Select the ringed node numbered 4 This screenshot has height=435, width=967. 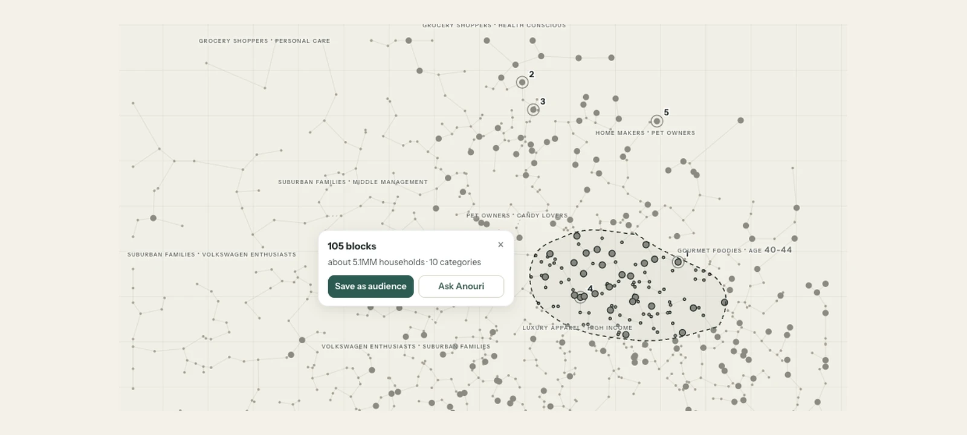tap(581, 297)
